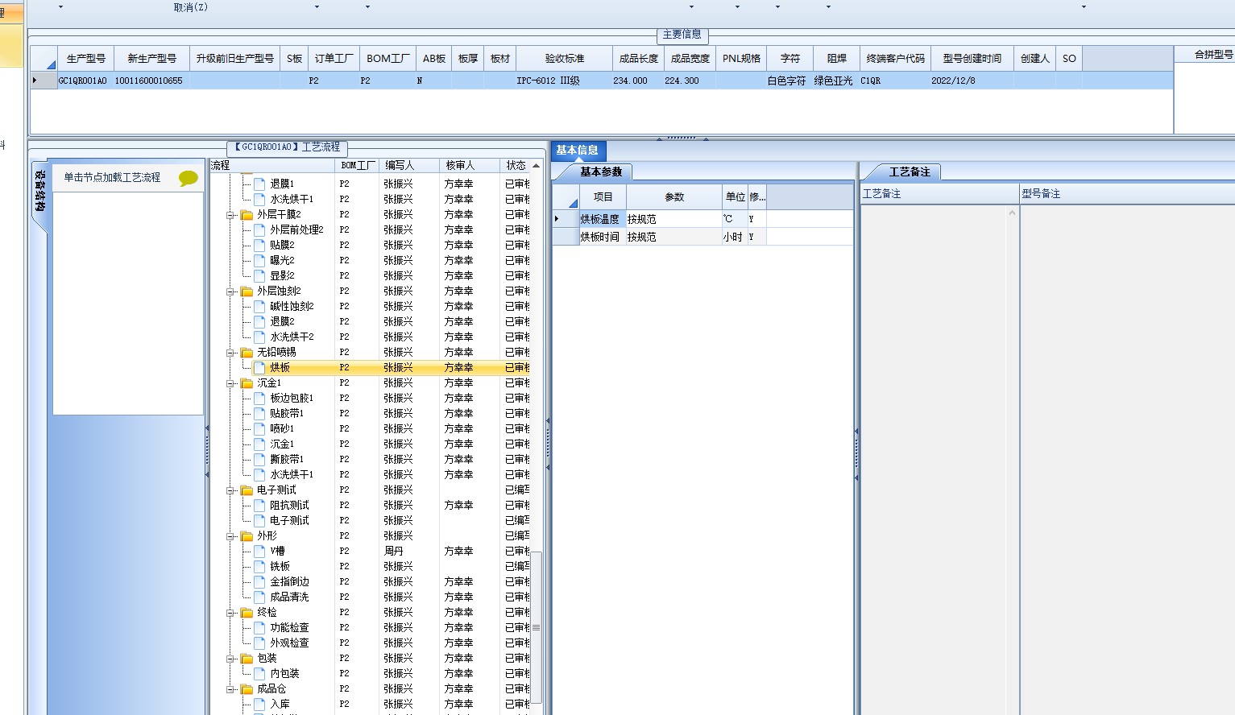This screenshot has height=715, width=1235.
Task: Click the document icon beside 显影2
Action: (x=259, y=275)
